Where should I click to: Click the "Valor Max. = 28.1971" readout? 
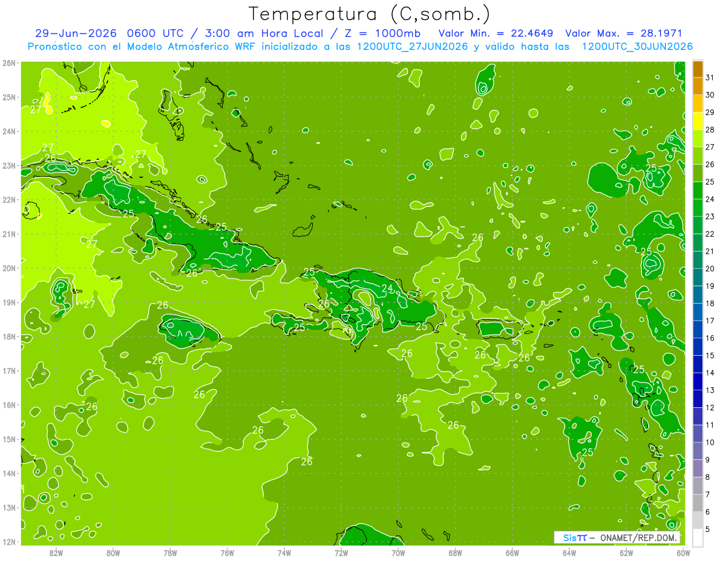[x=623, y=33]
